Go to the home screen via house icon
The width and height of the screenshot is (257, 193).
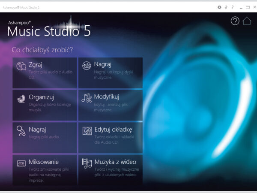247,21
